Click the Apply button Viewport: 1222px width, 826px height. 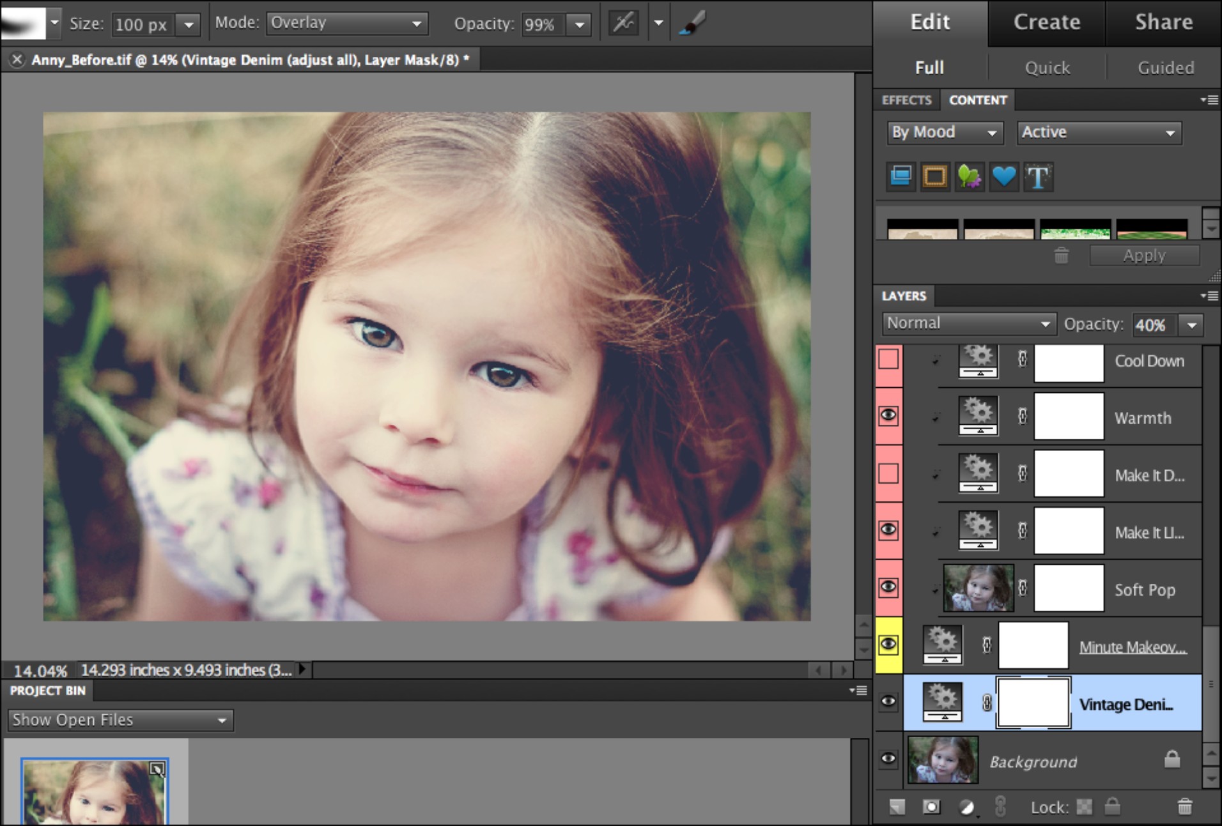(1144, 256)
